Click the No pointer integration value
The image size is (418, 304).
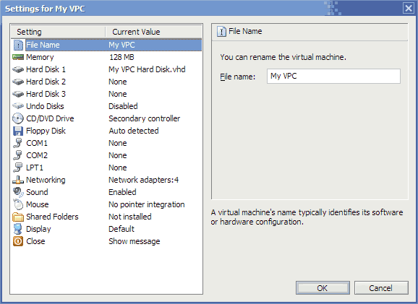(x=147, y=204)
